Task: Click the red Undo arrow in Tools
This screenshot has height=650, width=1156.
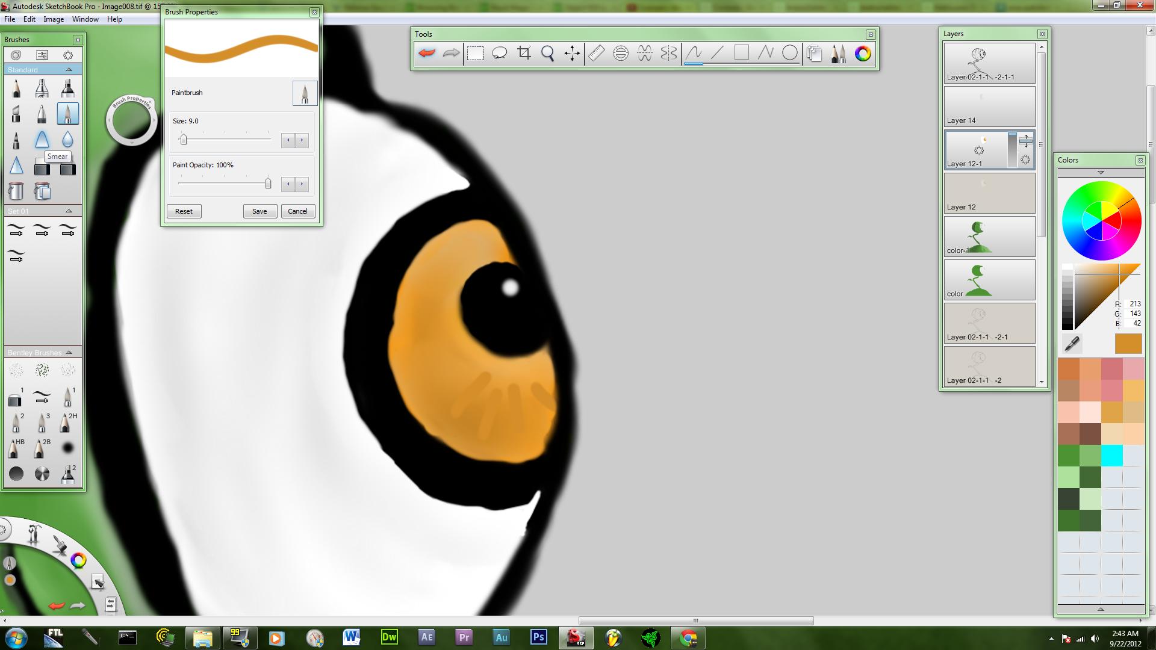Action: click(426, 54)
